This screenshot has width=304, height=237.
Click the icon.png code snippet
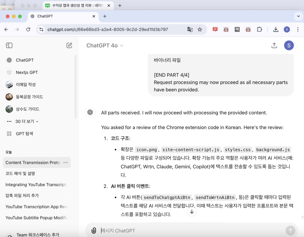[146, 150]
